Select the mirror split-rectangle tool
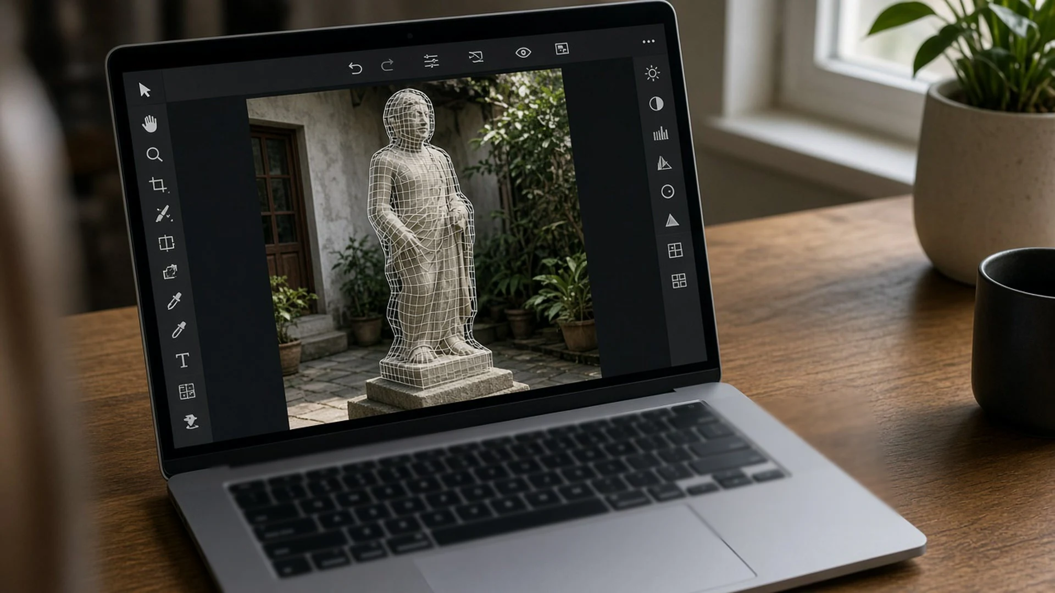The width and height of the screenshot is (1055, 593). coord(166,243)
